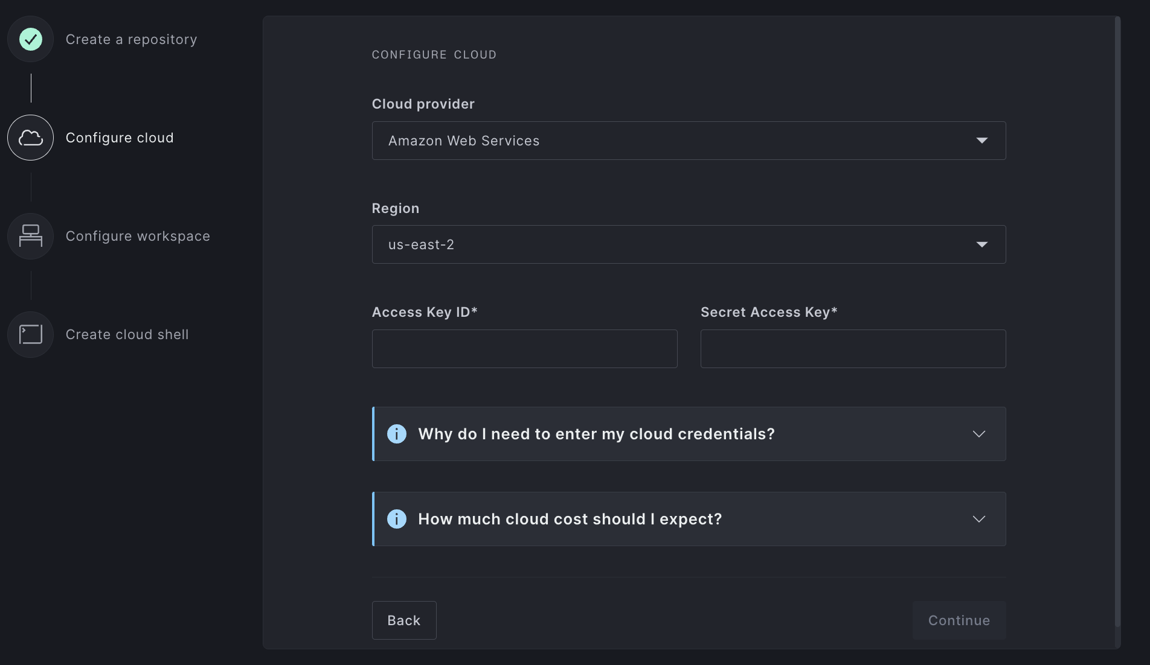Click info icon beside cloud credentials question

click(x=397, y=434)
